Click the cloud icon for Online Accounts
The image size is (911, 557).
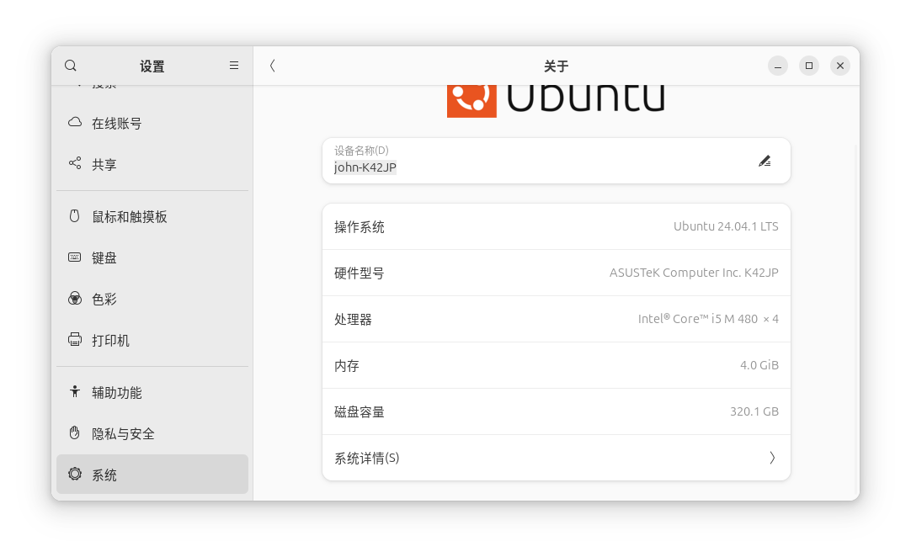pyautogui.click(x=74, y=123)
